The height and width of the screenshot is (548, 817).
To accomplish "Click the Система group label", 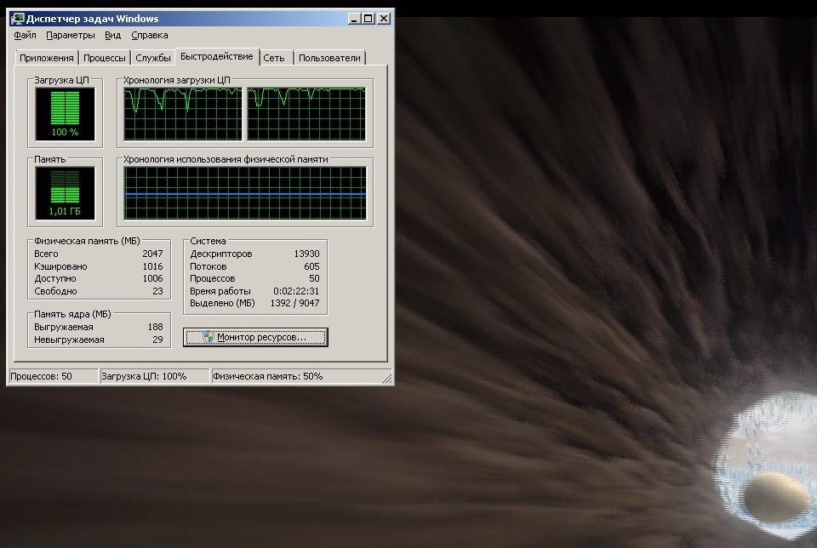I will pyautogui.click(x=208, y=241).
